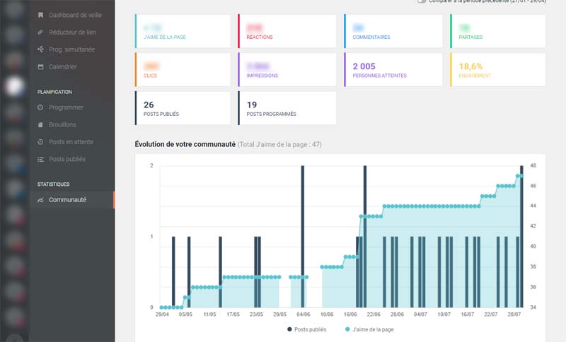Click the Réactions stat card
The width and height of the screenshot is (566, 342).
pyautogui.click(x=287, y=31)
